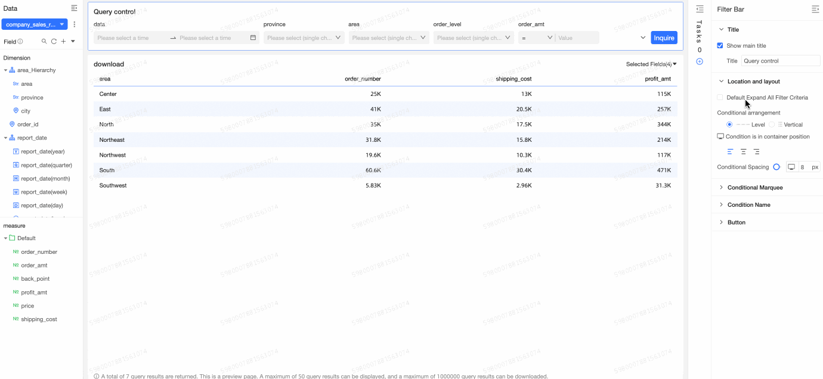Viewport: 823px width, 379px height.
Task: Open the Selected Fields(4) dropdown
Action: (651, 64)
